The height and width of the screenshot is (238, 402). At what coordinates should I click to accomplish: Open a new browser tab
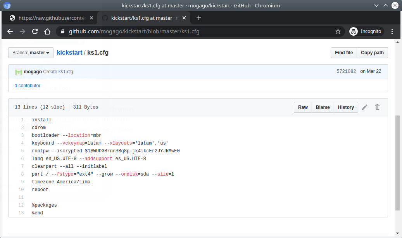(199, 18)
